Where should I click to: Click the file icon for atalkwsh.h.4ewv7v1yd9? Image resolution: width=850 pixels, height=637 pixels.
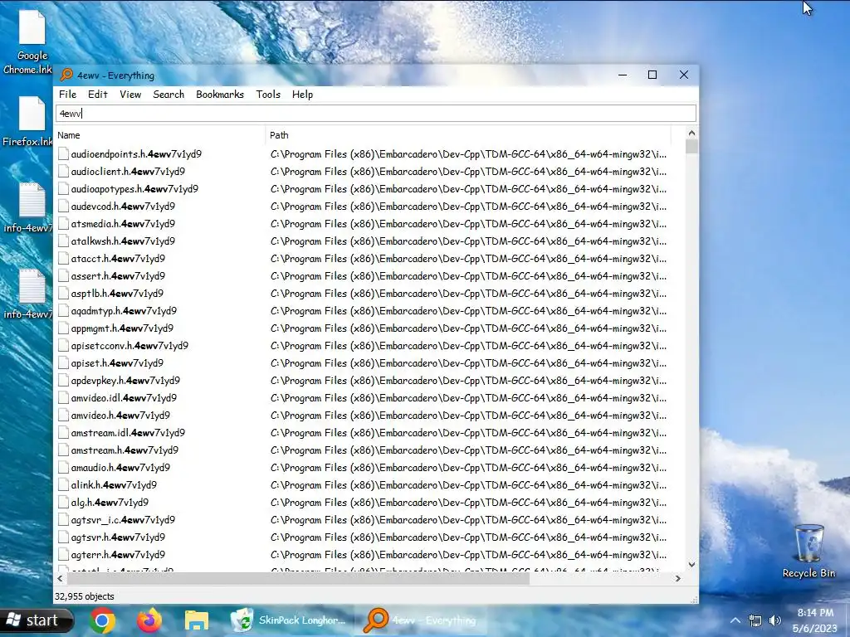pos(63,241)
